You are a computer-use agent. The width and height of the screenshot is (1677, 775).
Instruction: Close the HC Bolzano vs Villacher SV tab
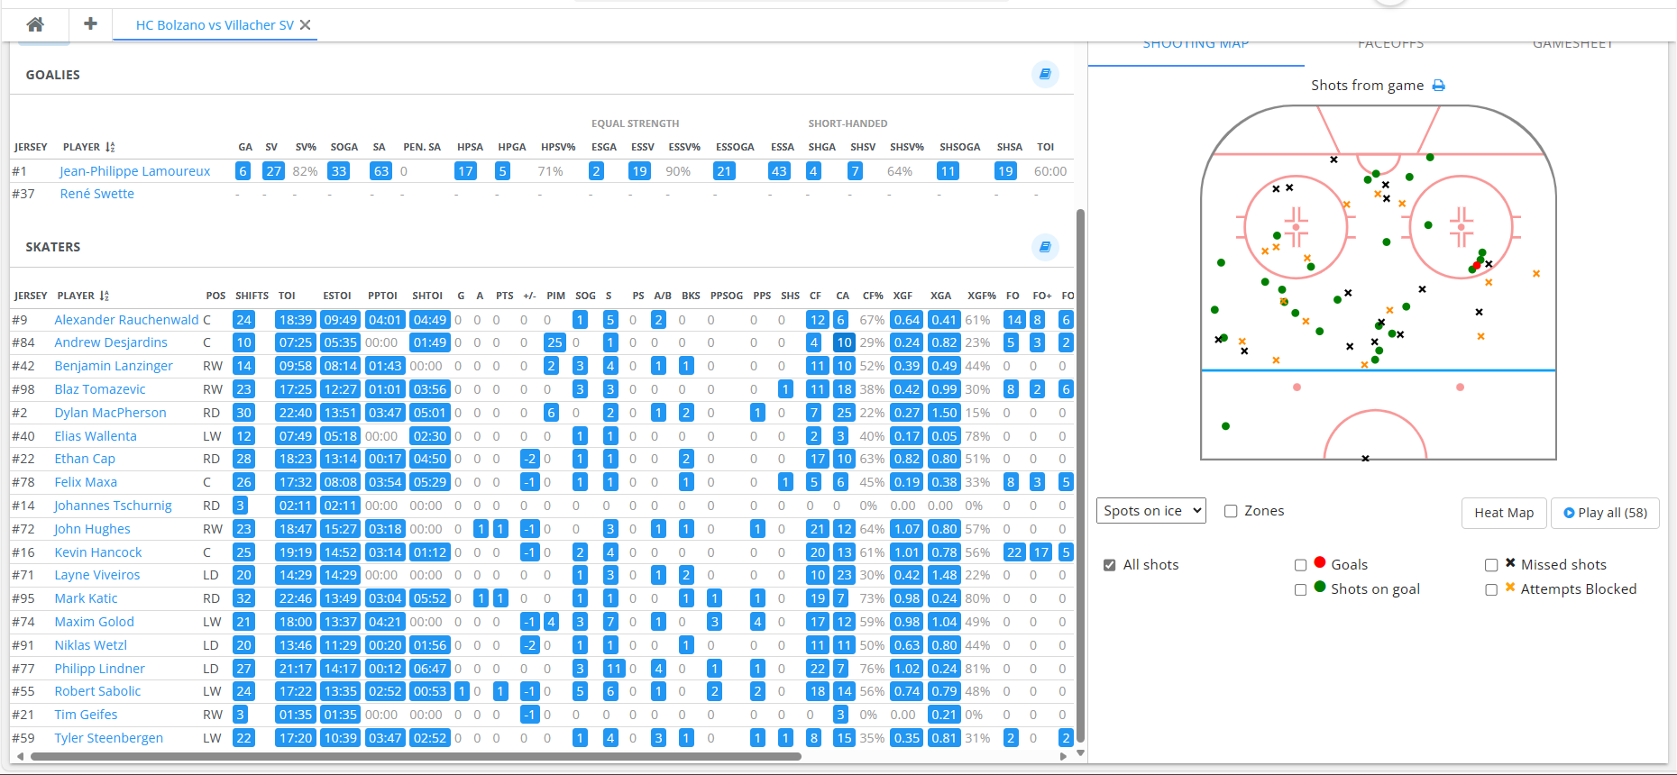pos(306,25)
